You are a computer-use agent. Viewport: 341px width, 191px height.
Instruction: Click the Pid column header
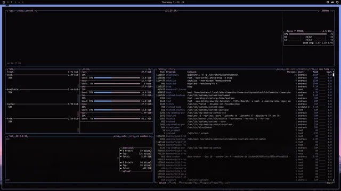[162, 72]
